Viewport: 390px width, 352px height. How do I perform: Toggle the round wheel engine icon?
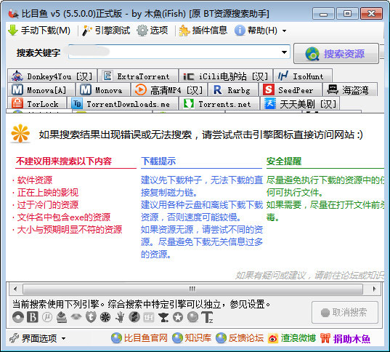pos(105,317)
